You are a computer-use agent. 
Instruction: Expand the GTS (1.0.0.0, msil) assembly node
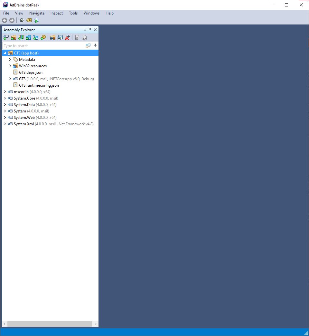(x=10, y=79)
